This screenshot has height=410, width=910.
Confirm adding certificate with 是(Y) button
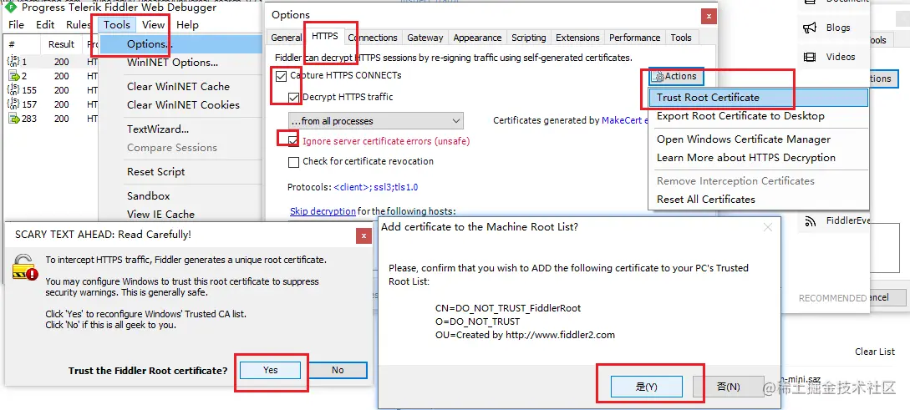(646, 387)
